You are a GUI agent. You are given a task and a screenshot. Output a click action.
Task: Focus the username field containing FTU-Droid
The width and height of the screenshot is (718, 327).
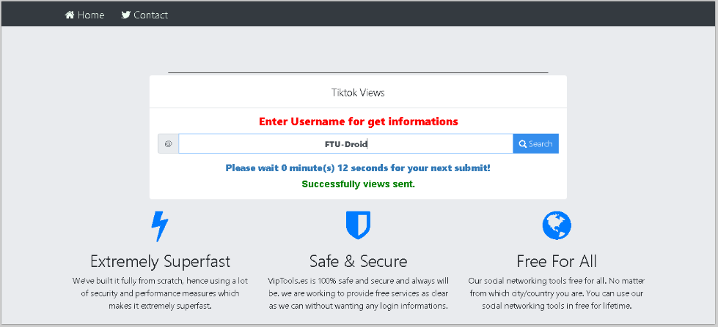coord(345,144)
